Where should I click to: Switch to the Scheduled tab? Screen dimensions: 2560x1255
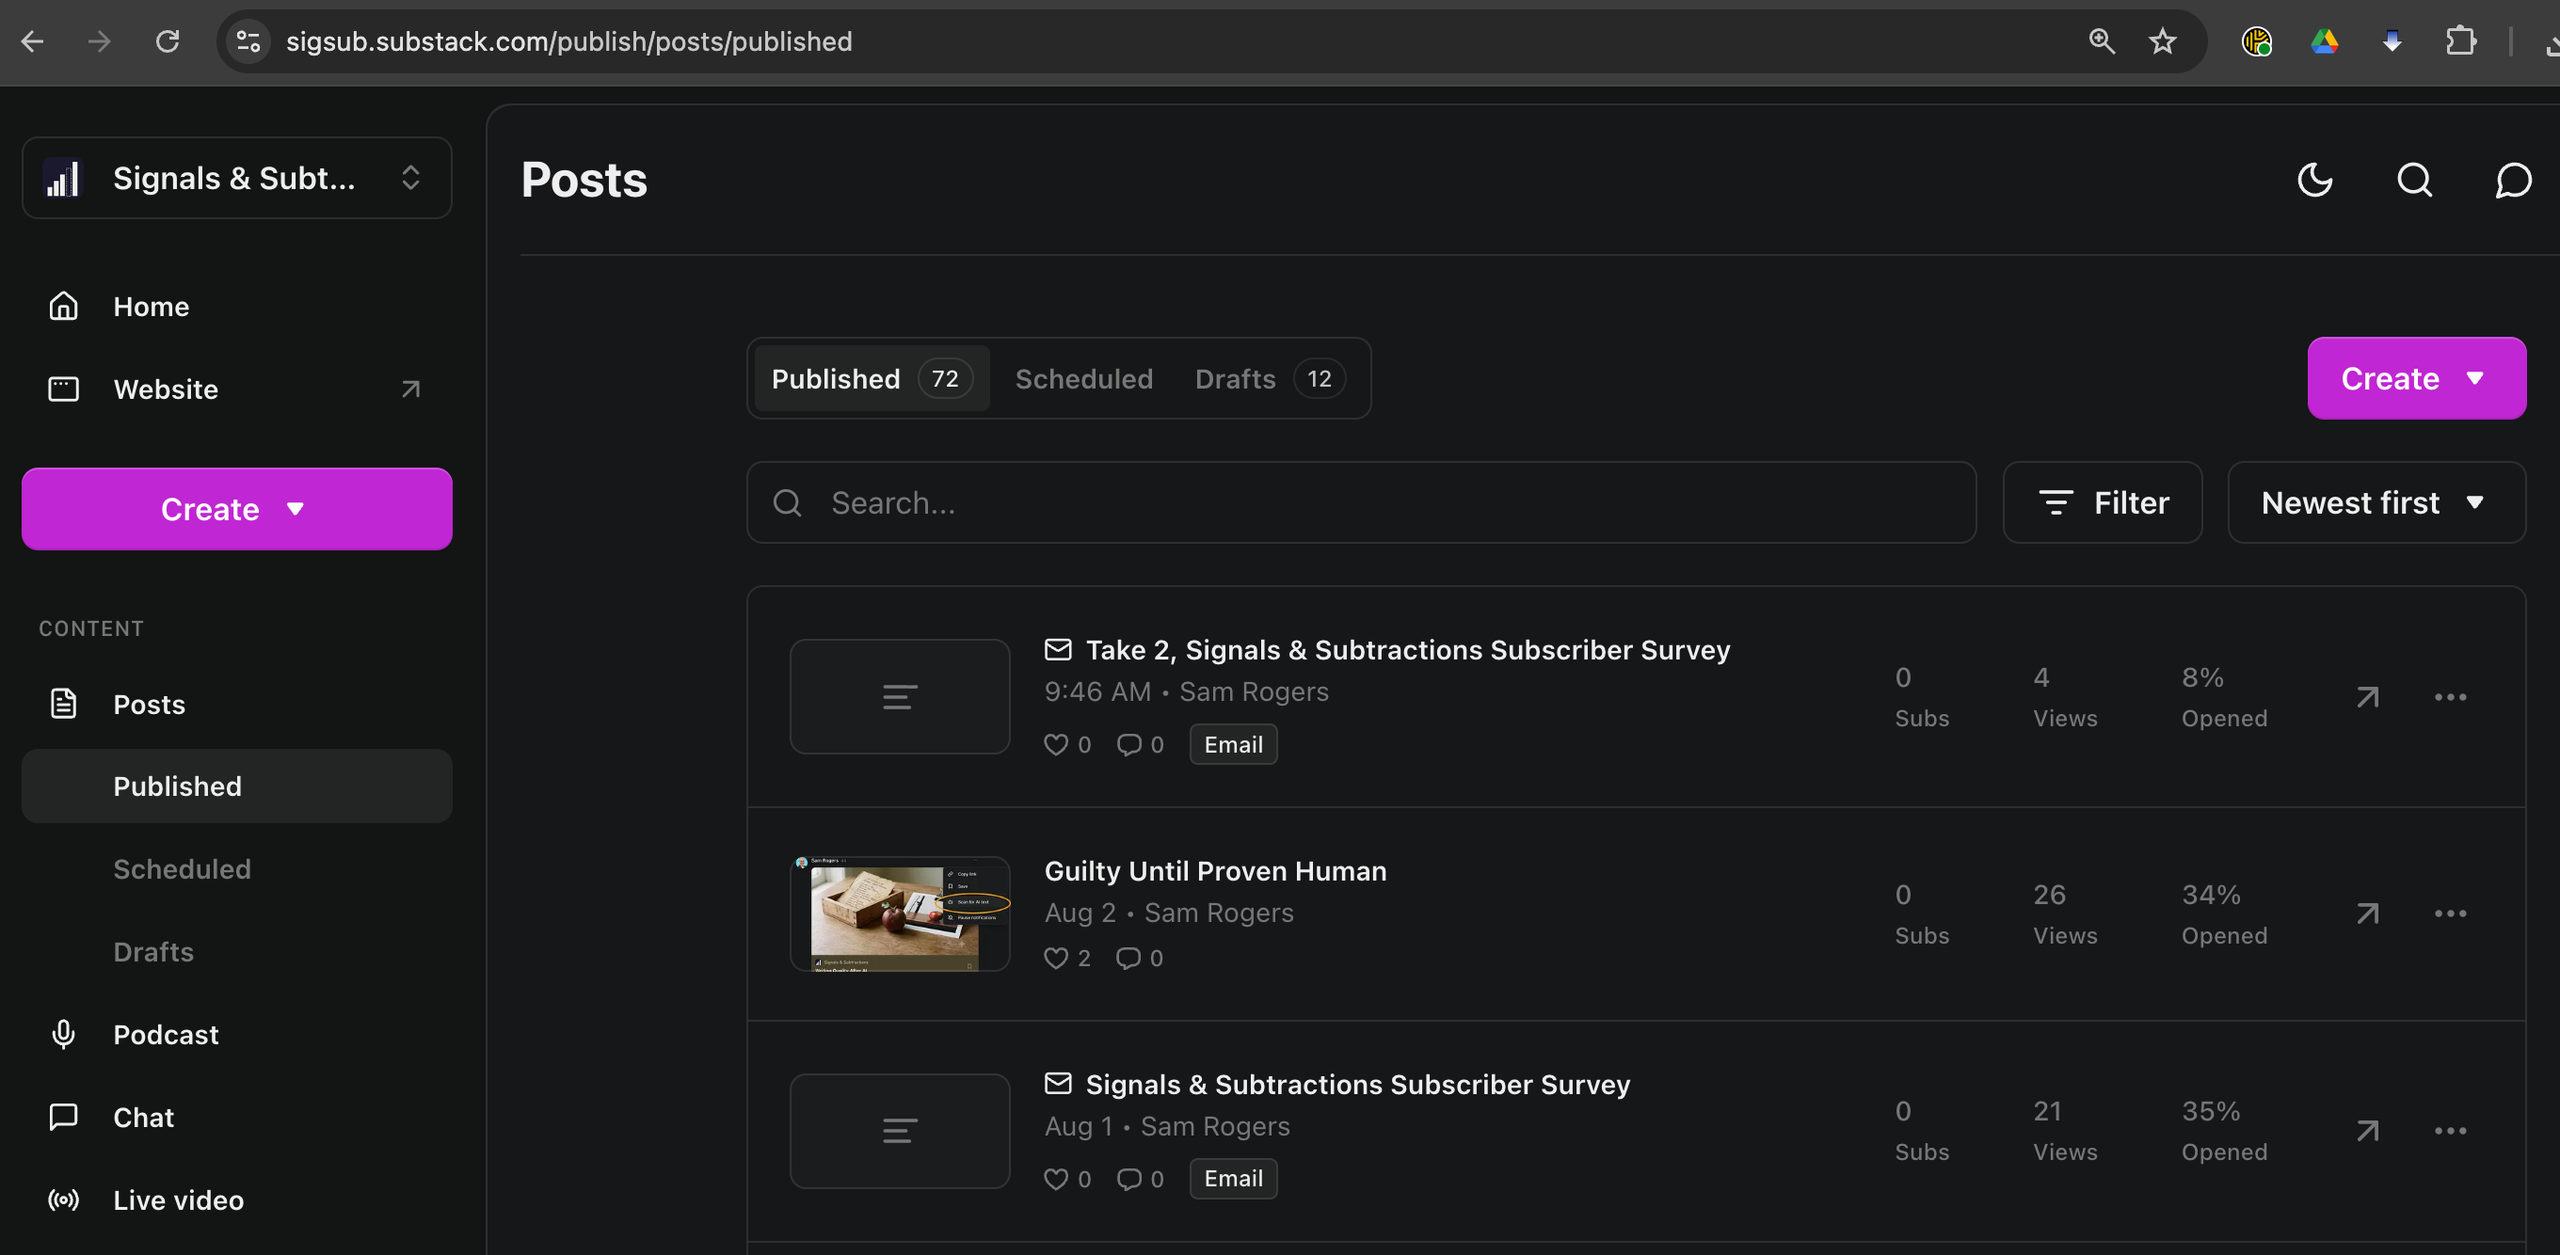(1084, 378)
